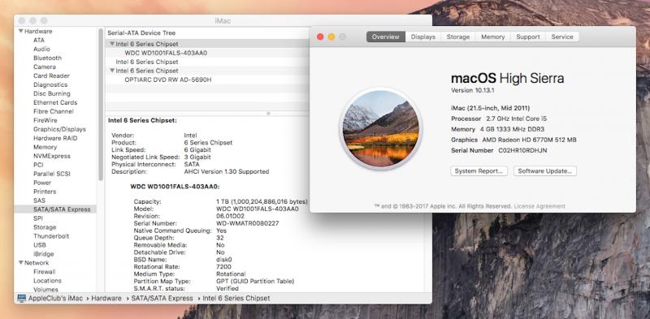Minimize the About This Mac window
The height and width of the screenshot is (319, 650).
click(331, 37)
